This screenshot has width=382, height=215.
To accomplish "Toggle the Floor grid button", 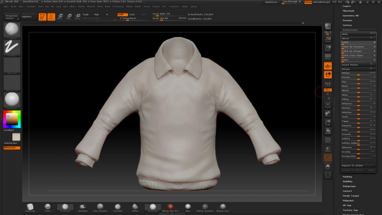I will [328, 66].
